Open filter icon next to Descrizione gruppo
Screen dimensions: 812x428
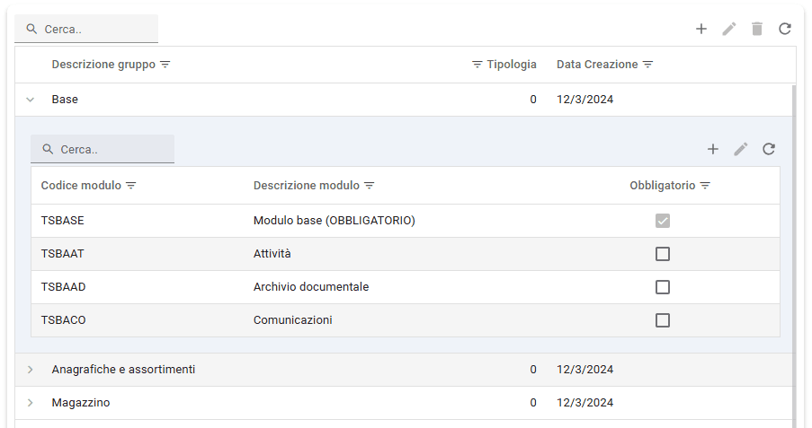pyautogui.click(x=165, y=65)
